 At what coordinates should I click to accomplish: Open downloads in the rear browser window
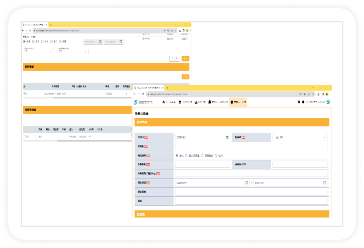pyautogui.click(x=180, y=31)
